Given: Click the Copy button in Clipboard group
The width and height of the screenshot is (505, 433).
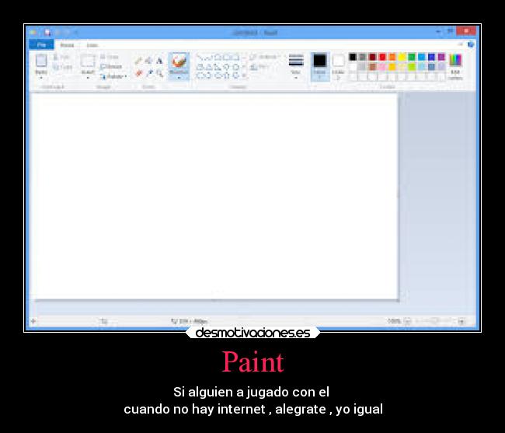Looking at the screenshot, I should [x=62, y=67].
